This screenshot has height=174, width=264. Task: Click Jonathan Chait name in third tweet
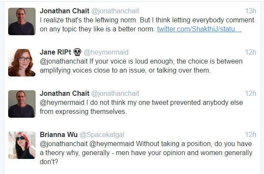click(x=64, y=93)
